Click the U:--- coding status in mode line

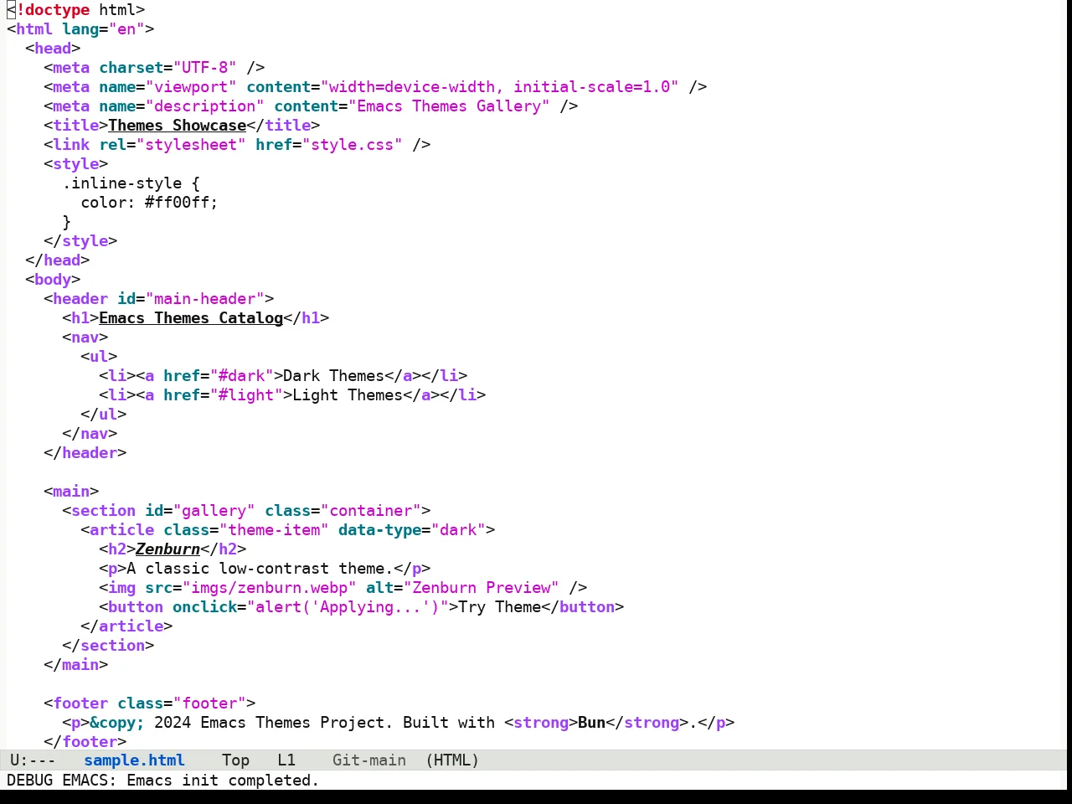(33, 760)
